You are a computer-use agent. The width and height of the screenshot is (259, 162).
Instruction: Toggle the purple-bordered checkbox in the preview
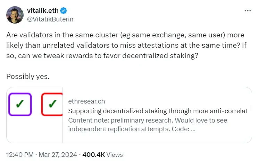(19, 104)
